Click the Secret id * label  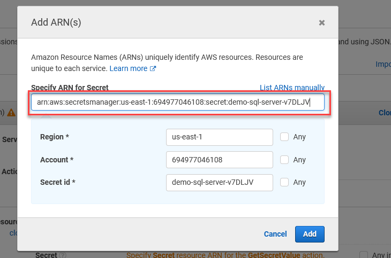click(58, 182)
